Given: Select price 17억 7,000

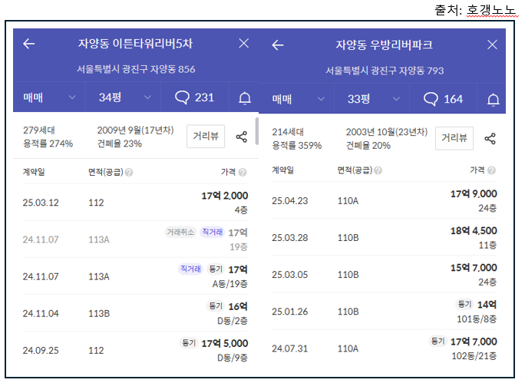Looking at the screenshot, I should tap(474, 342).
